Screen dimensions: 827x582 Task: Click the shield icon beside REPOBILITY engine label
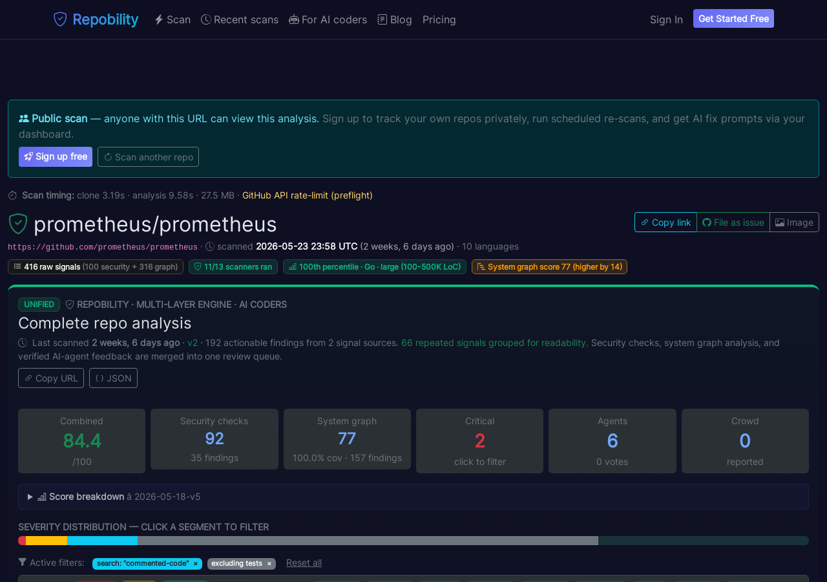(x=70, y=305)
